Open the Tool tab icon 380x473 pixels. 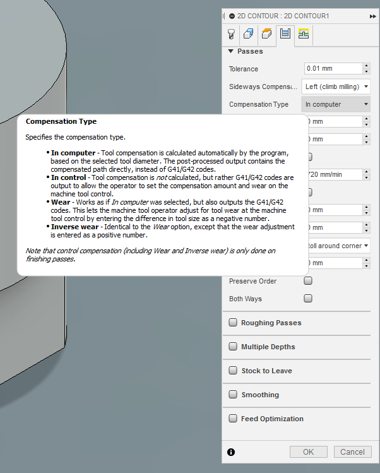coord(231,34)
